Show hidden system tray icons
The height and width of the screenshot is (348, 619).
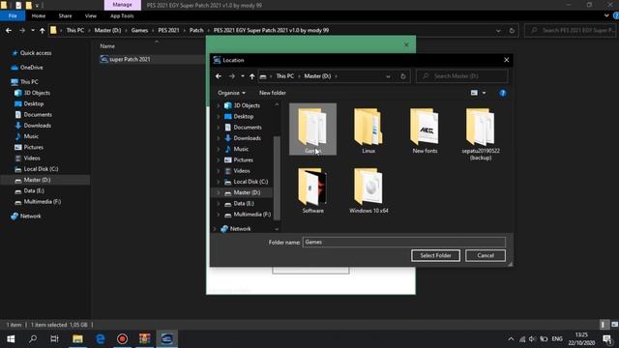pyautogui.click(x=511, y=339)
